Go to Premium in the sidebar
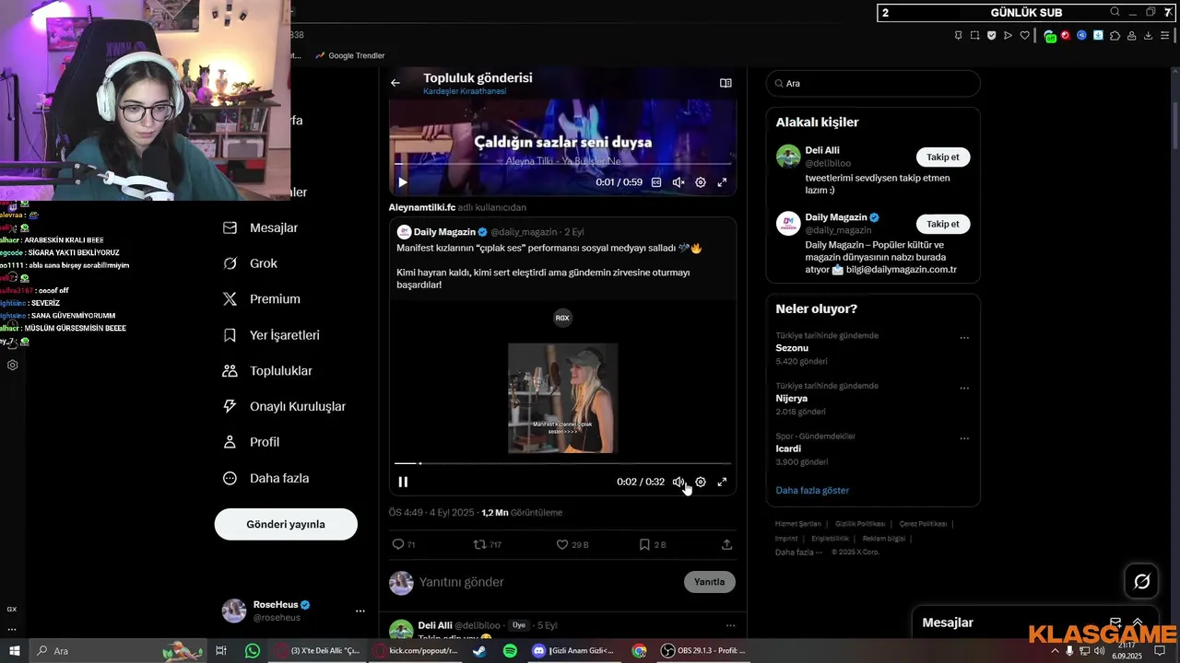The width and height of the screenshot is (1180, 663). click(x=263, y=299)
